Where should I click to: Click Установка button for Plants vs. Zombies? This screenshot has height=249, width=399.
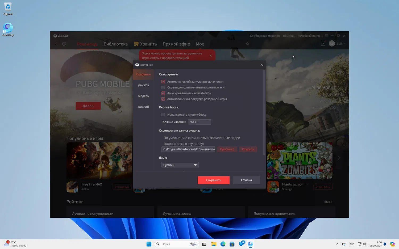323,187
